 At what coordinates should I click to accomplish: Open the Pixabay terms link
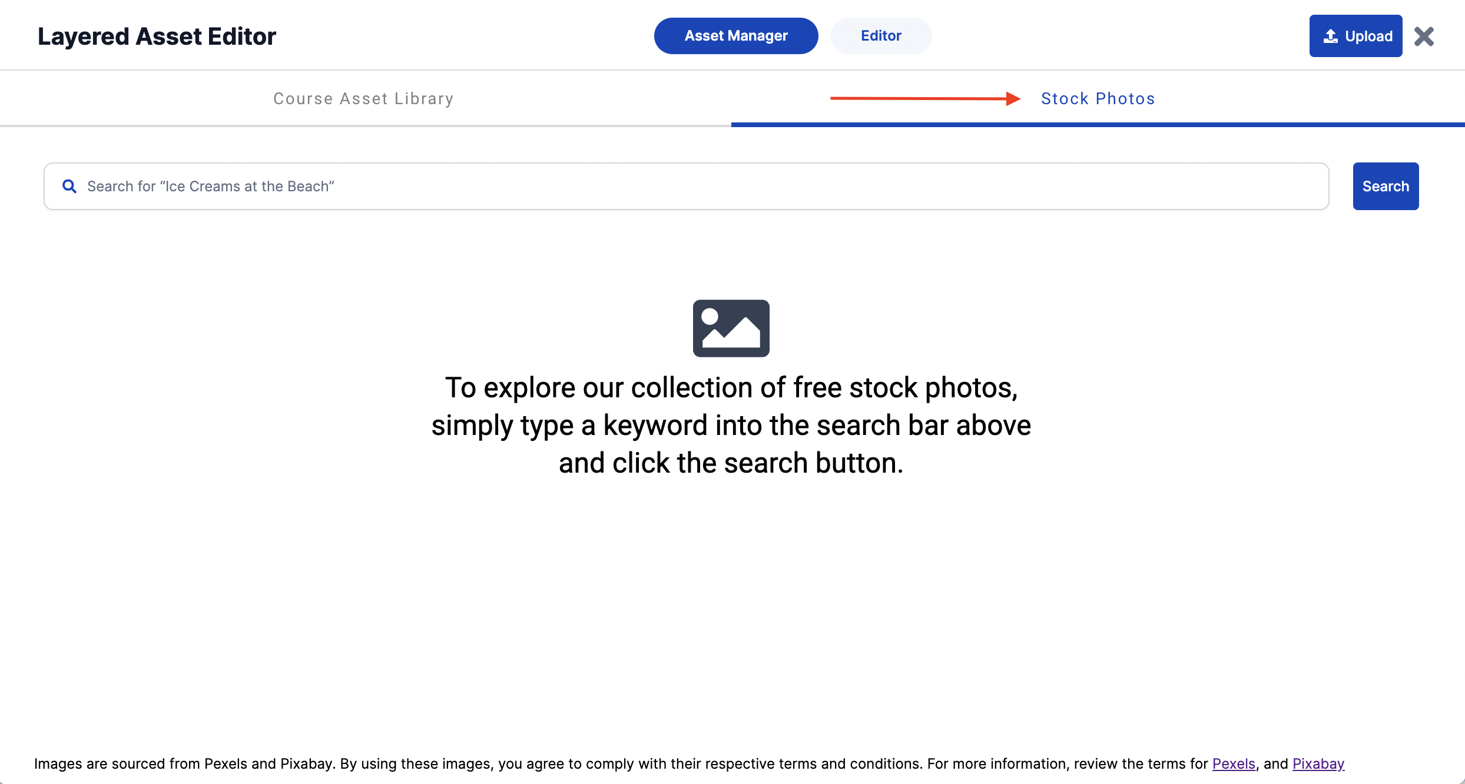coord(1318,763)
